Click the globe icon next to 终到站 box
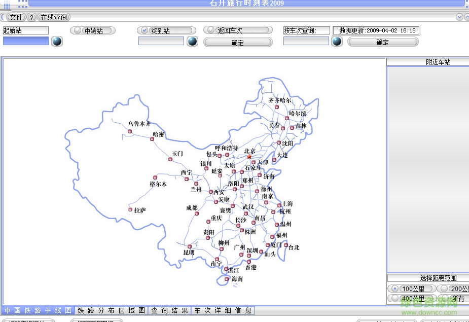Image resolution: width=469 pixels, height=322 pixels. click(192, 42)
